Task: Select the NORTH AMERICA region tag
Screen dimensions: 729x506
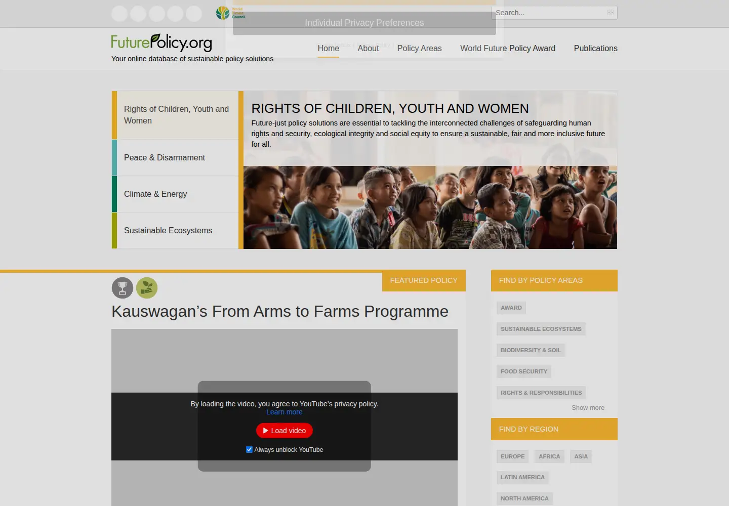Action: (x=524, y=498)
